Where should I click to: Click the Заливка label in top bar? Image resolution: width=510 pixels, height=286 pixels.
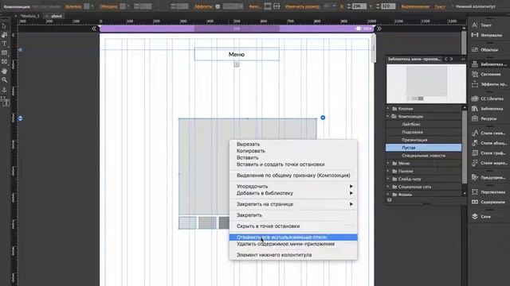(x=73, y=6)
